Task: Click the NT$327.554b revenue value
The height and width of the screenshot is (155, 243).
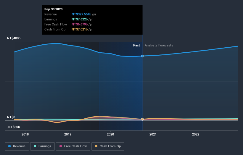Action: pos(81,14)
